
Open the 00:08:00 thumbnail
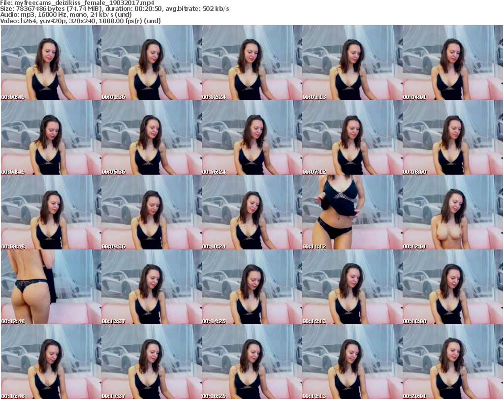pyautogui.click(x=453, y=137)
